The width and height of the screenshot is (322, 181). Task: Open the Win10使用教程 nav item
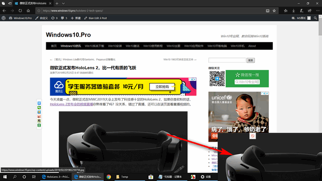point(153,46)
